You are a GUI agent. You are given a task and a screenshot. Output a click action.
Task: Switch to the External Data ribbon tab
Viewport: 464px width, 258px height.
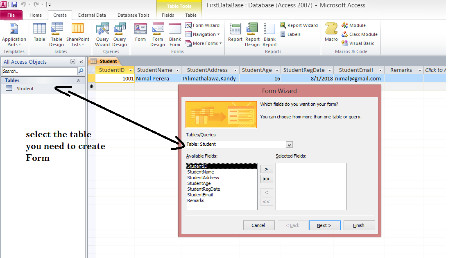point(92,15)
